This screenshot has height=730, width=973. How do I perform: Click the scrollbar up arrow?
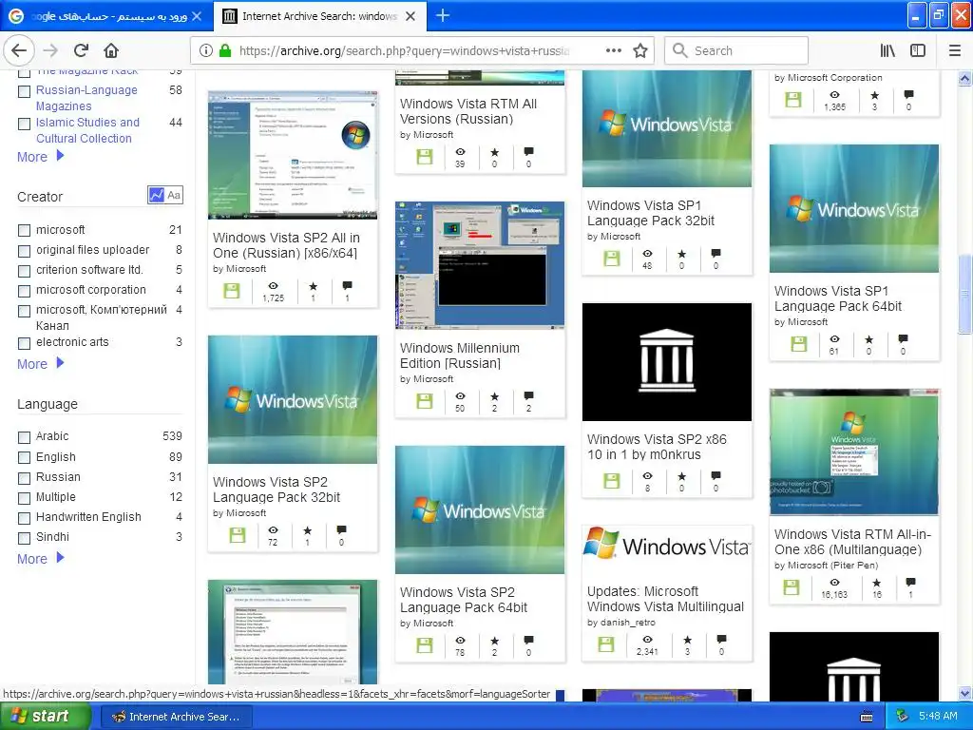tap(965, 78)
